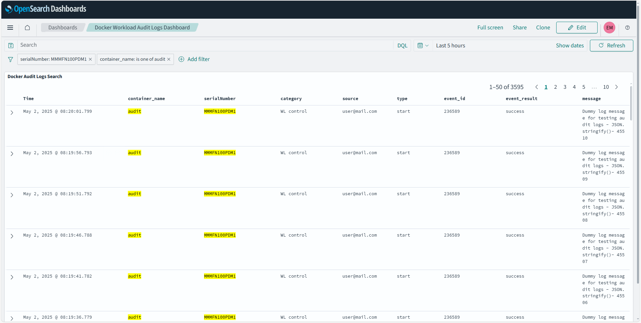This screenshot has width=641, height=323.
Task: Click the home icon
Action: [x=27, y=28]
